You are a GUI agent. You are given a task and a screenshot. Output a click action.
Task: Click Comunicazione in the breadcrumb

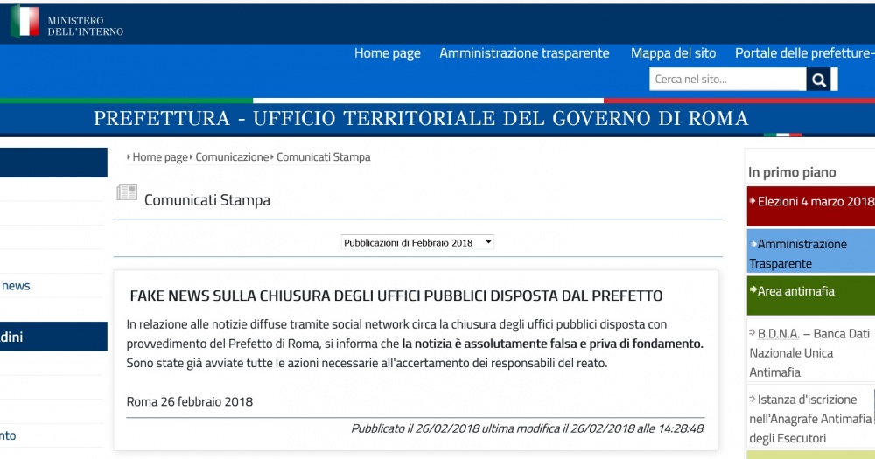coord(232,157)
